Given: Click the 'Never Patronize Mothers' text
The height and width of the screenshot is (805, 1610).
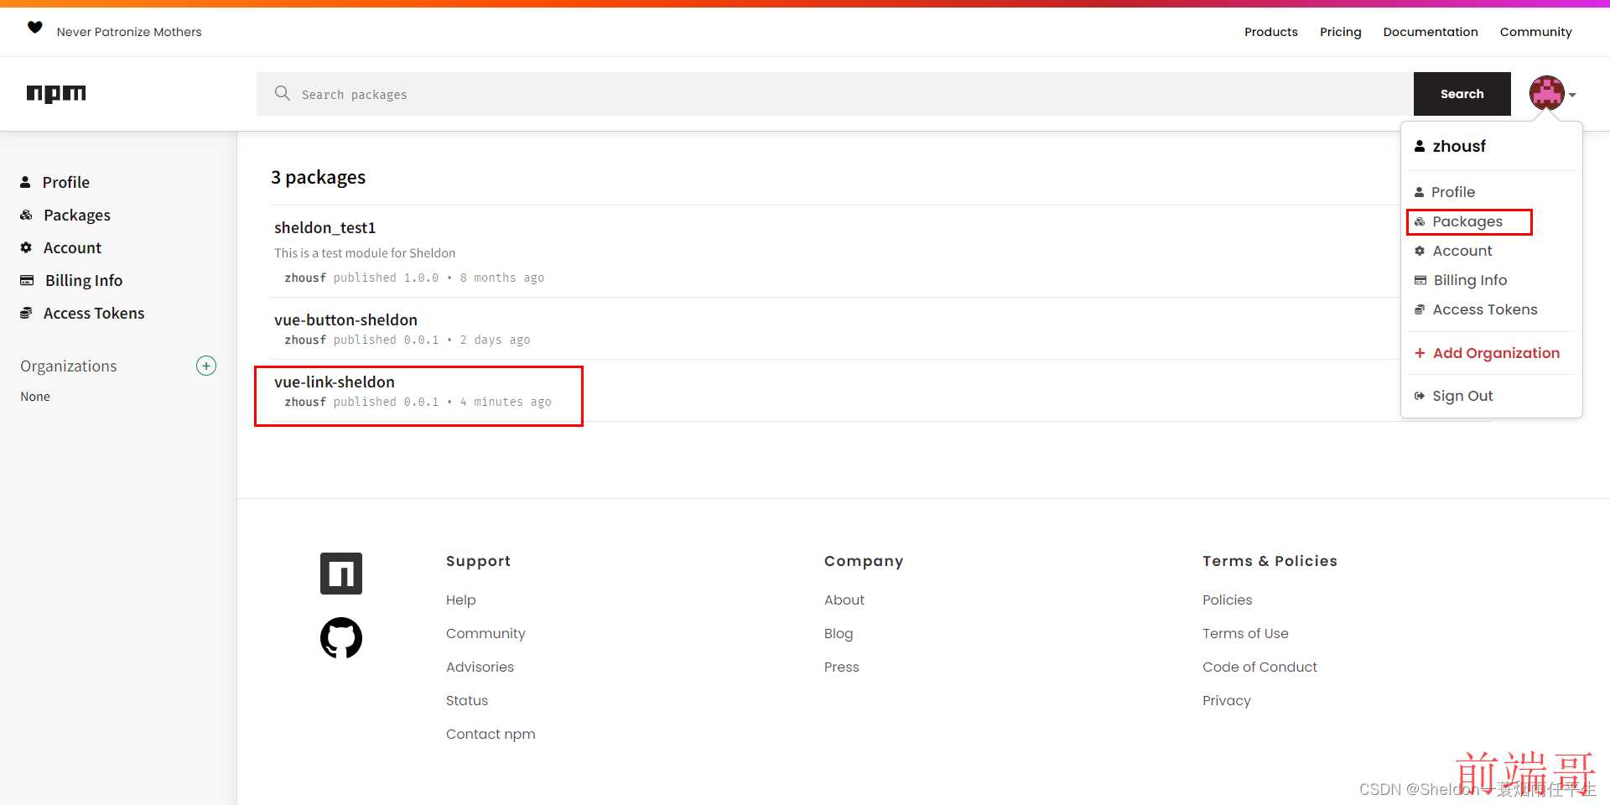Looking at the screenshot, I should [129, 32].
